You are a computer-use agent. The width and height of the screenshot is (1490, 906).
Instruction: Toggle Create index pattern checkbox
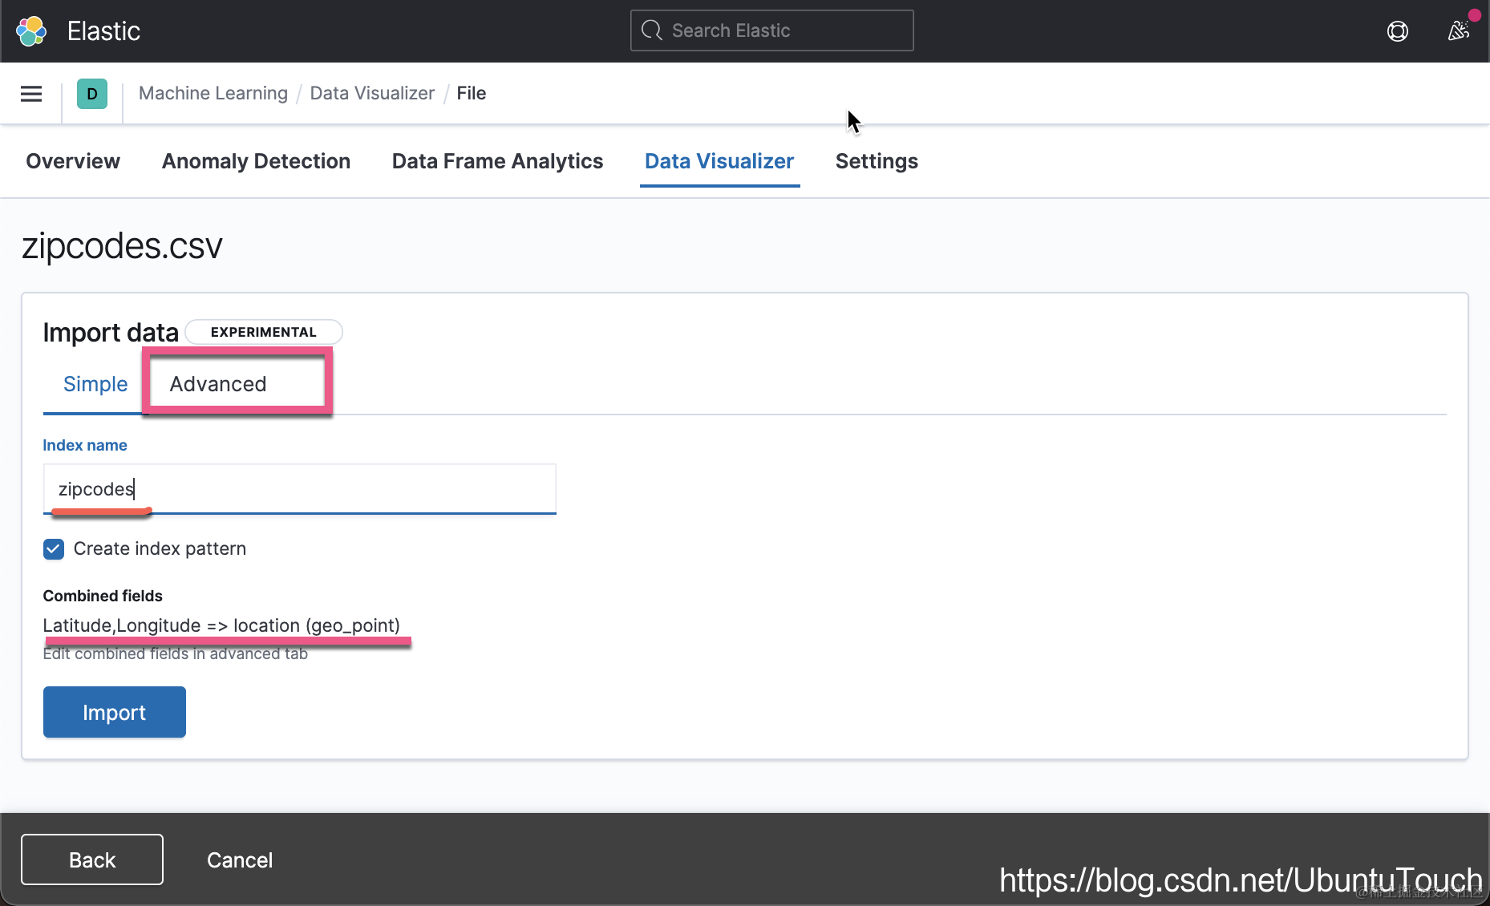pyautogui.click(x=54, y=549)
